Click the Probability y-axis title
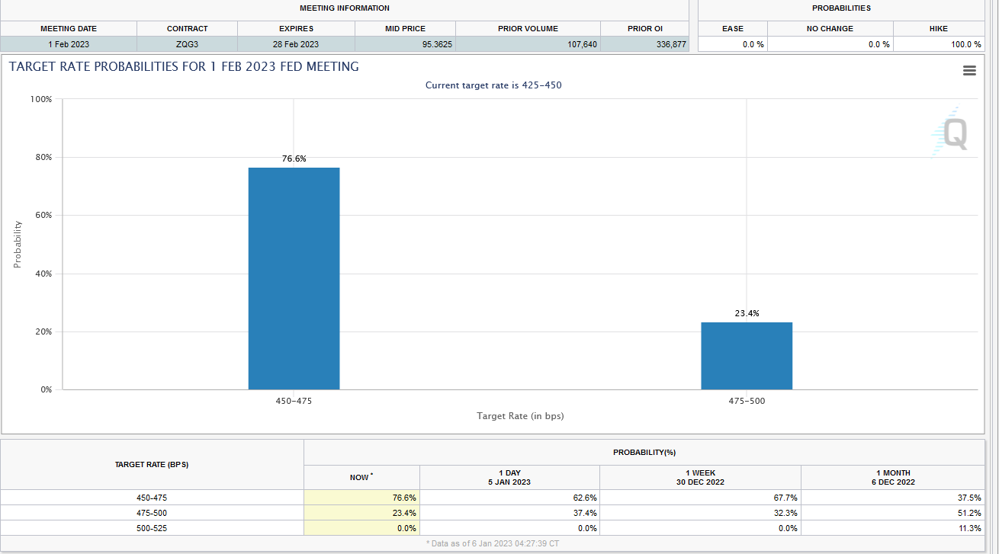Image resolution: width=999 pixels, height=554 pixels. 17,244
